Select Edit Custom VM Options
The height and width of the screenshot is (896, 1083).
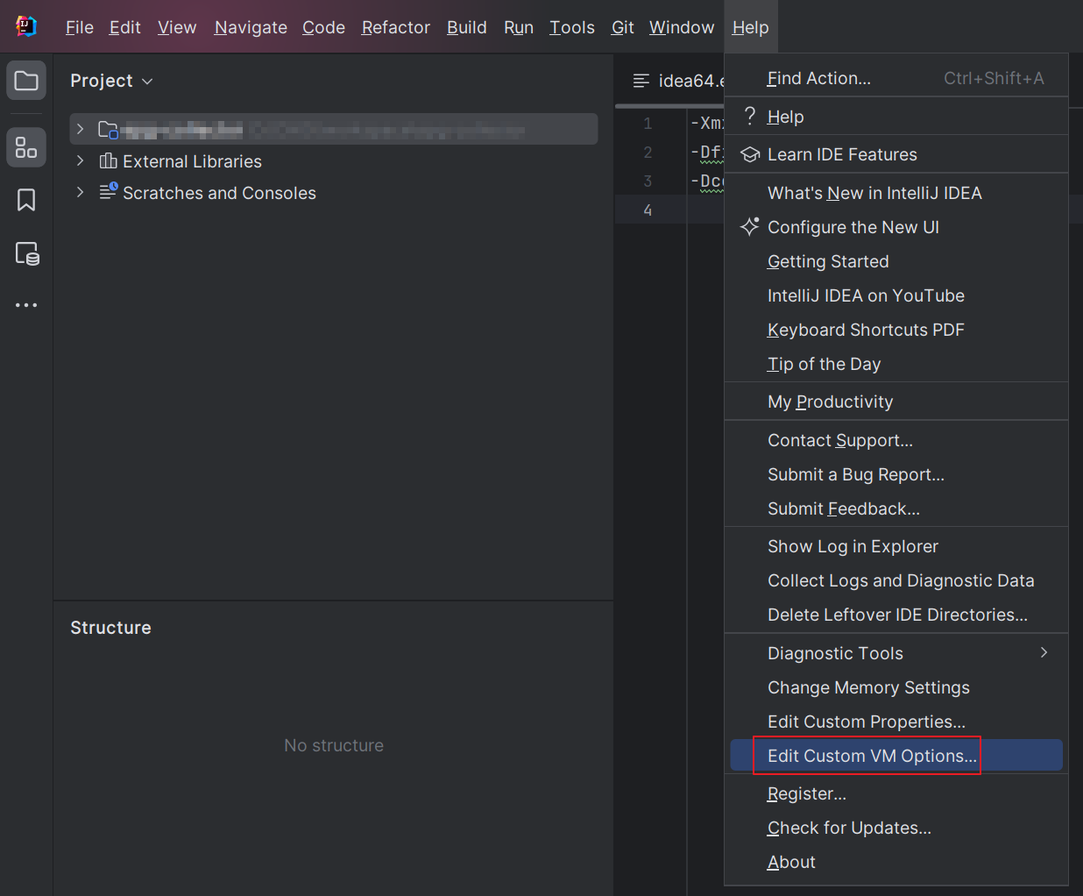pyautogui.click(x=896, y=756)
